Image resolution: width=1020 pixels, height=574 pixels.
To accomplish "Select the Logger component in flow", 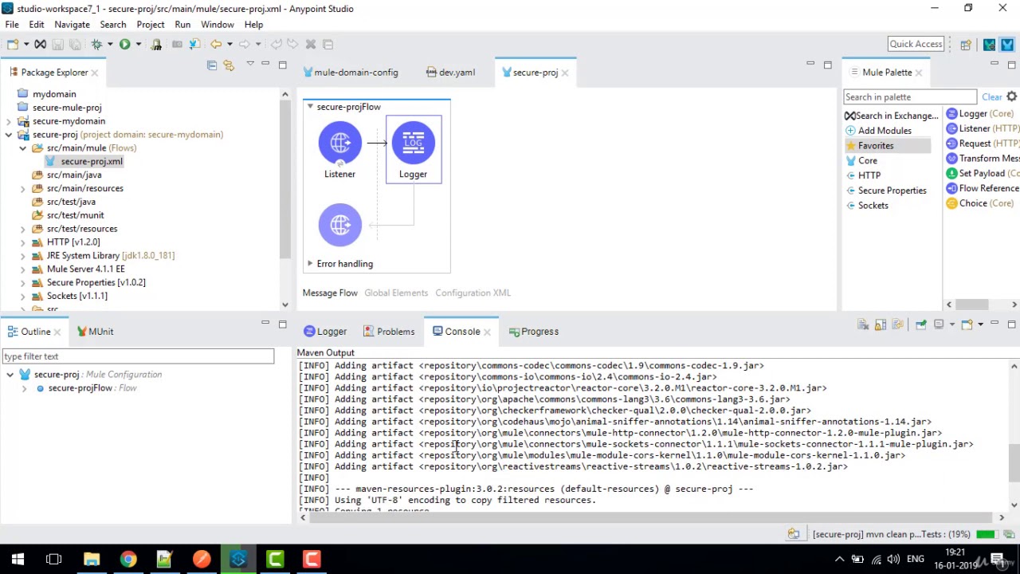I will pos(413,149).
